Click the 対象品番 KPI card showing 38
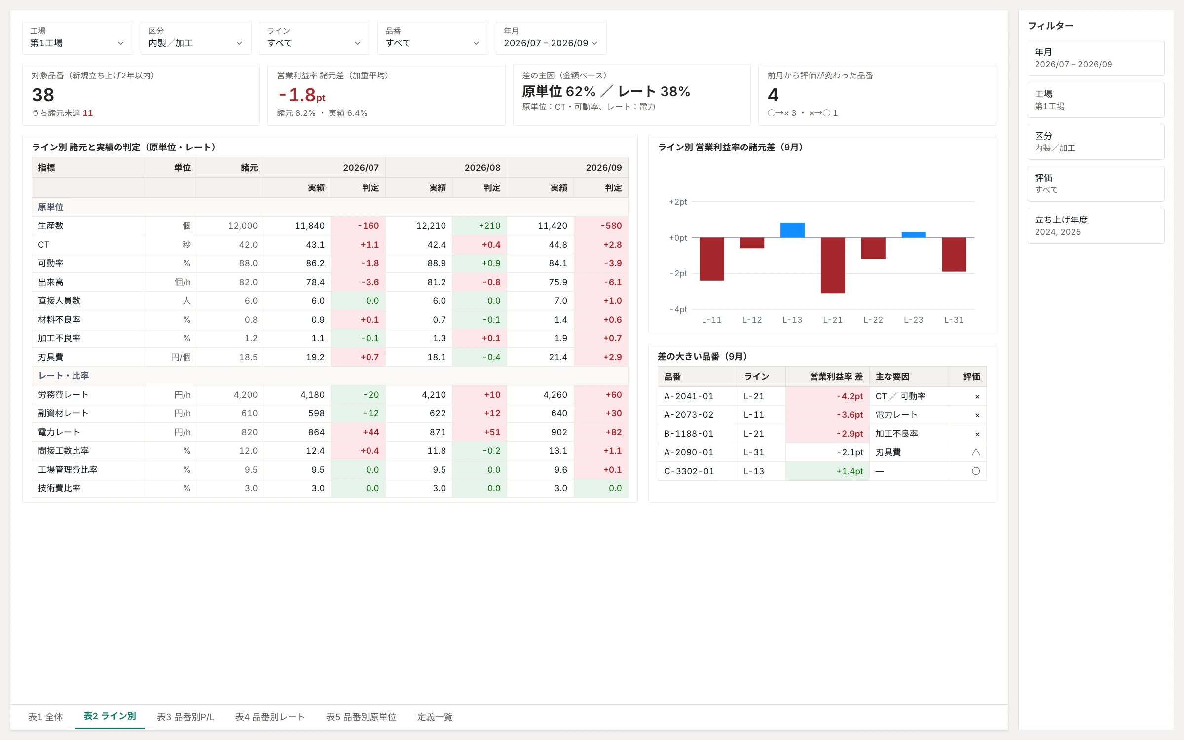This screenshot has height=740, width=1184. (141, 95)
